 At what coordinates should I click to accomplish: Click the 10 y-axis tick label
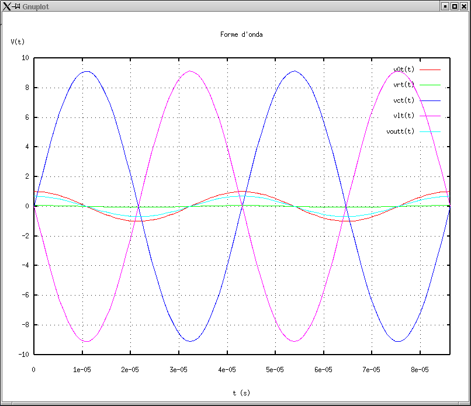(x=25, y=58)
